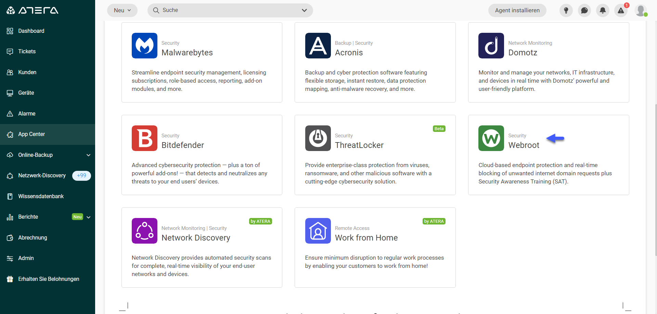This screenshot has width=657, height=314.
Task: Click the Neu badge next to Berichte
Action: (x=78, y=217)
